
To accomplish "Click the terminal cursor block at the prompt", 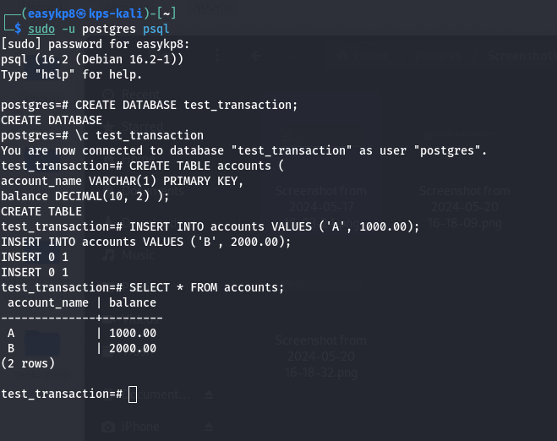I will pos(133,395).
